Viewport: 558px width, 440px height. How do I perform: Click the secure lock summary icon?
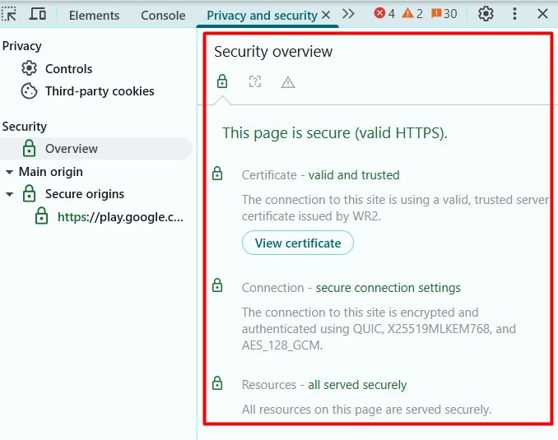pyautogui.click(x=222, y=81)
